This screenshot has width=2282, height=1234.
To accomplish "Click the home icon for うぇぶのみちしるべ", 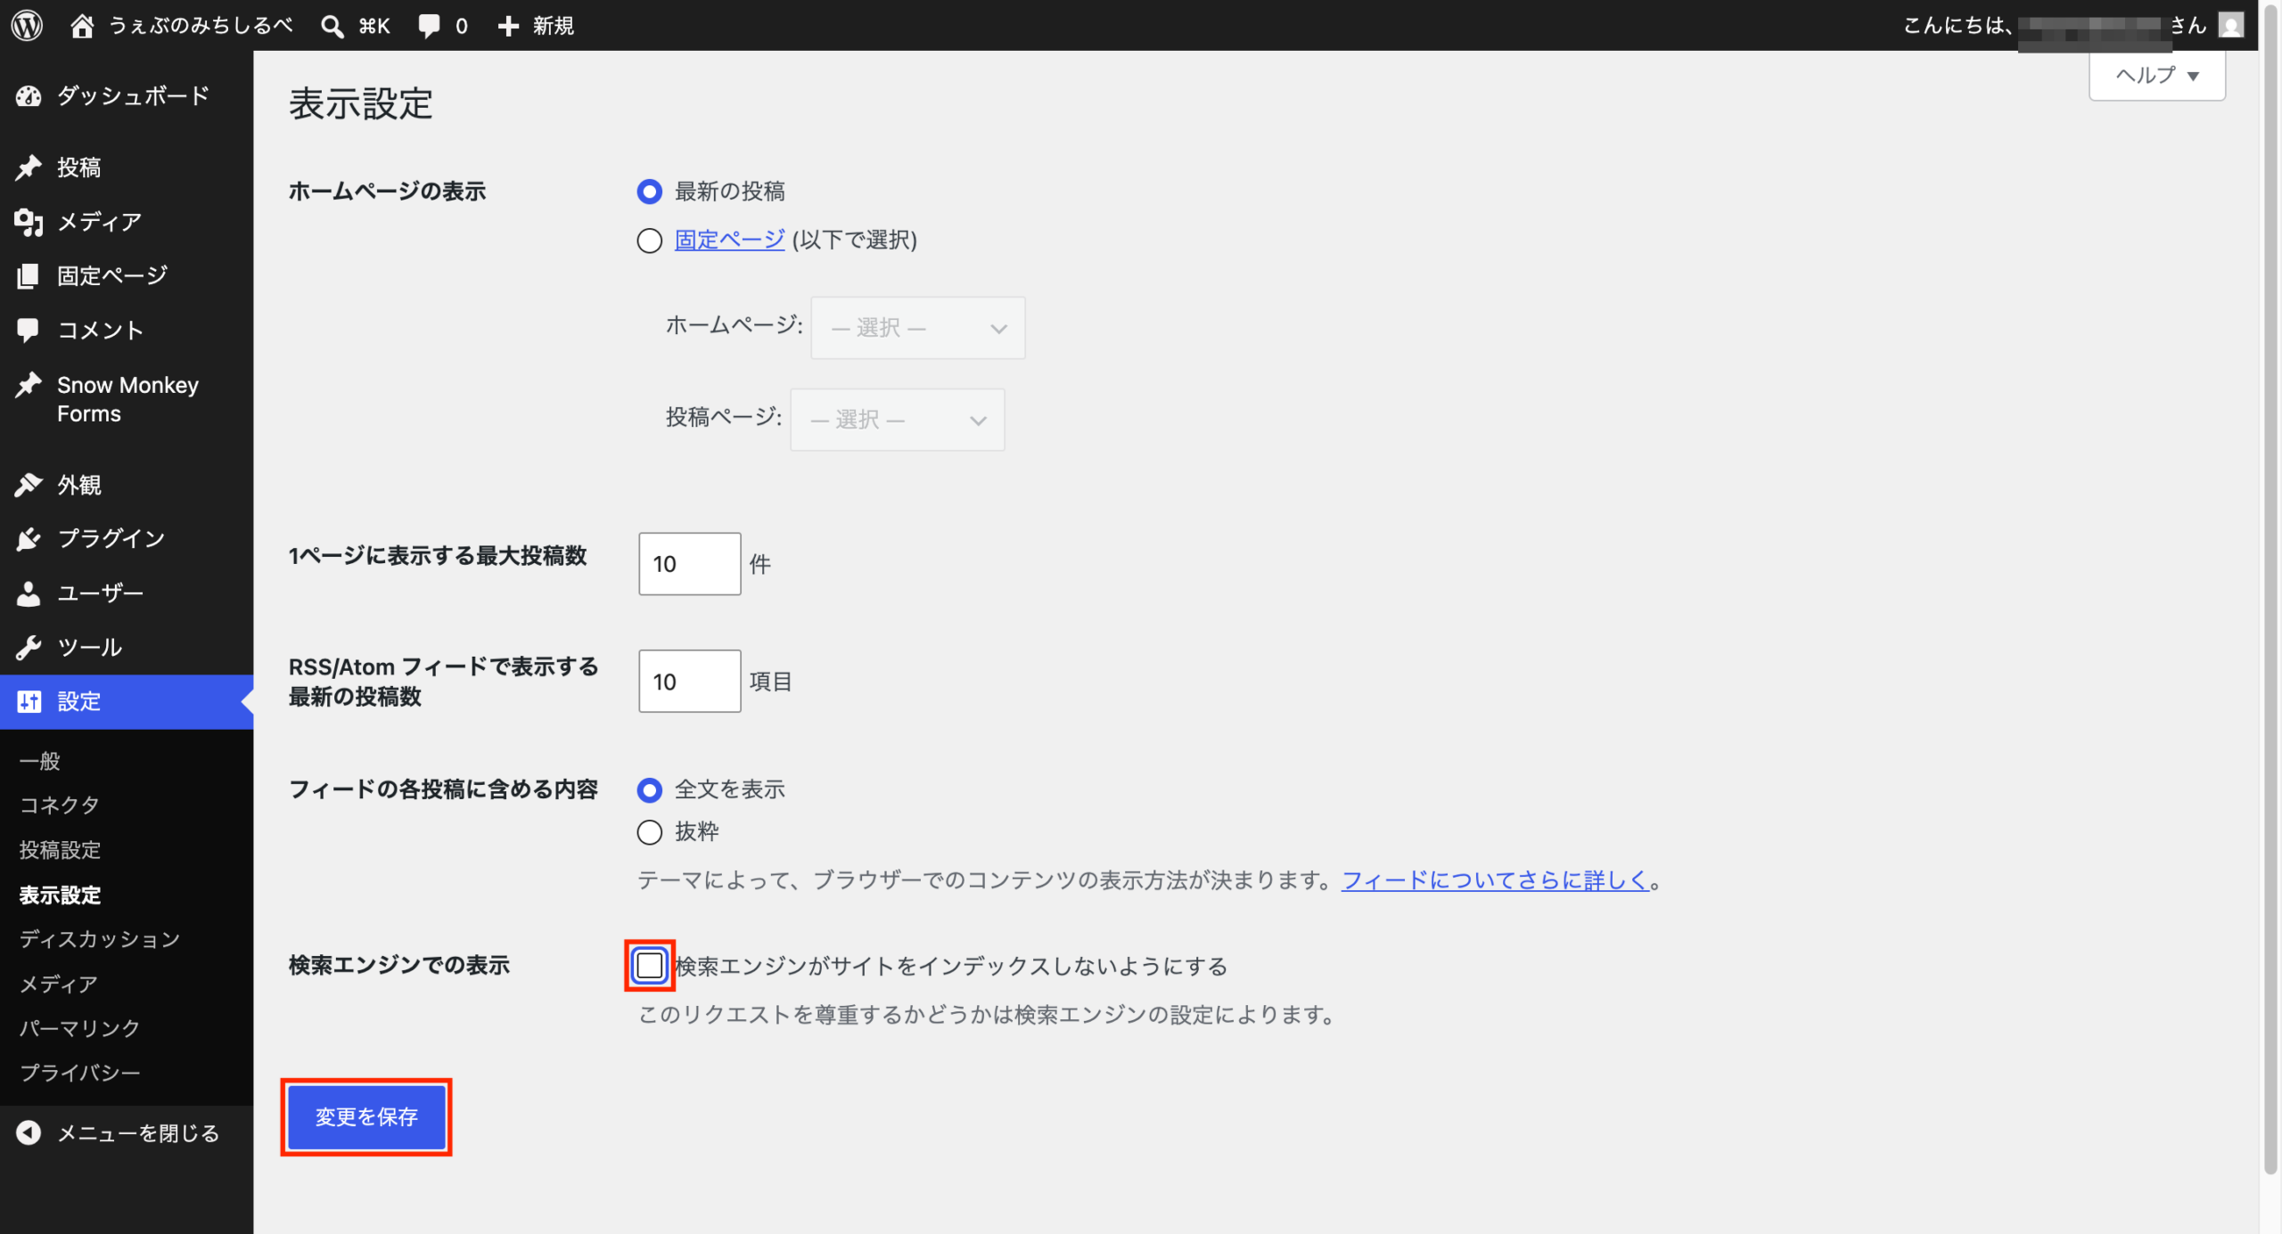I will point(82,25).
